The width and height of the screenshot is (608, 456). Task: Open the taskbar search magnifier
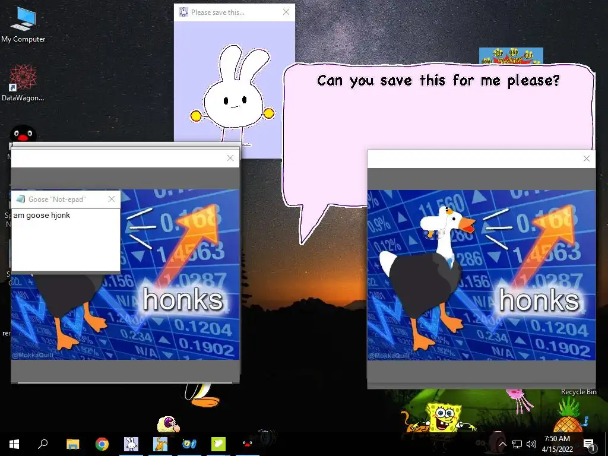43,444
